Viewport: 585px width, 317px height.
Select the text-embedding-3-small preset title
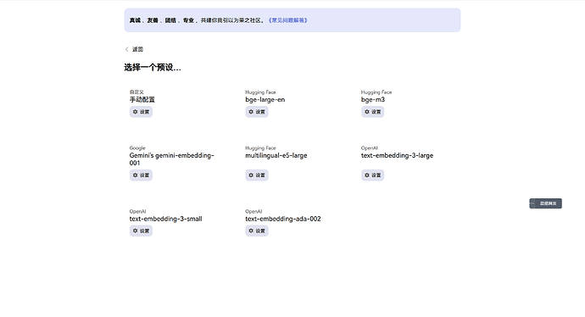pyautogui.click(x=165, y=219)
